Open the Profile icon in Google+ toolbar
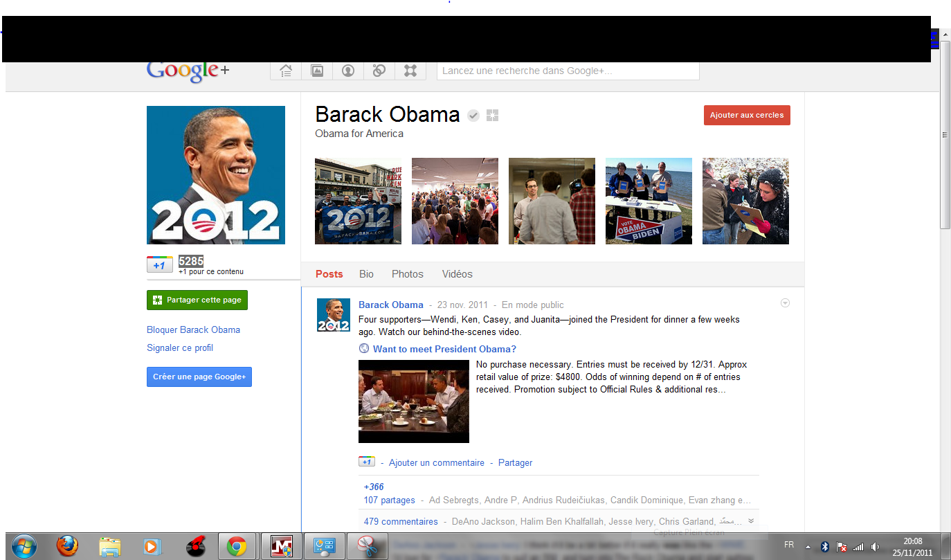 point(348,71)
